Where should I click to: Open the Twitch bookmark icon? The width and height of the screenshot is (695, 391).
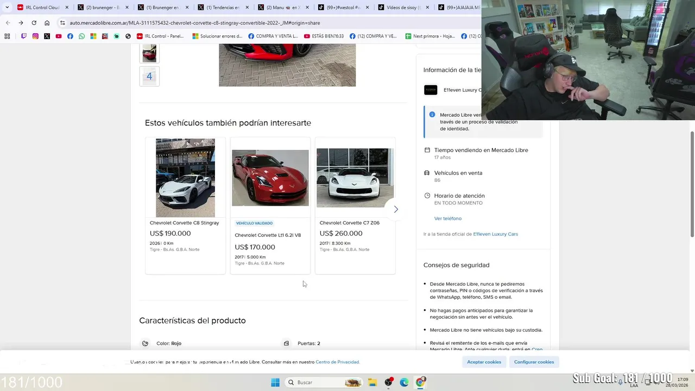point(24,36)
